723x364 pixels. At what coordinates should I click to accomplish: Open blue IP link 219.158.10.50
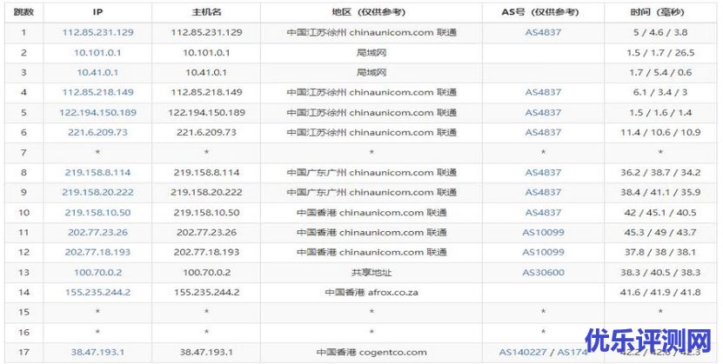tap(97, 212)
